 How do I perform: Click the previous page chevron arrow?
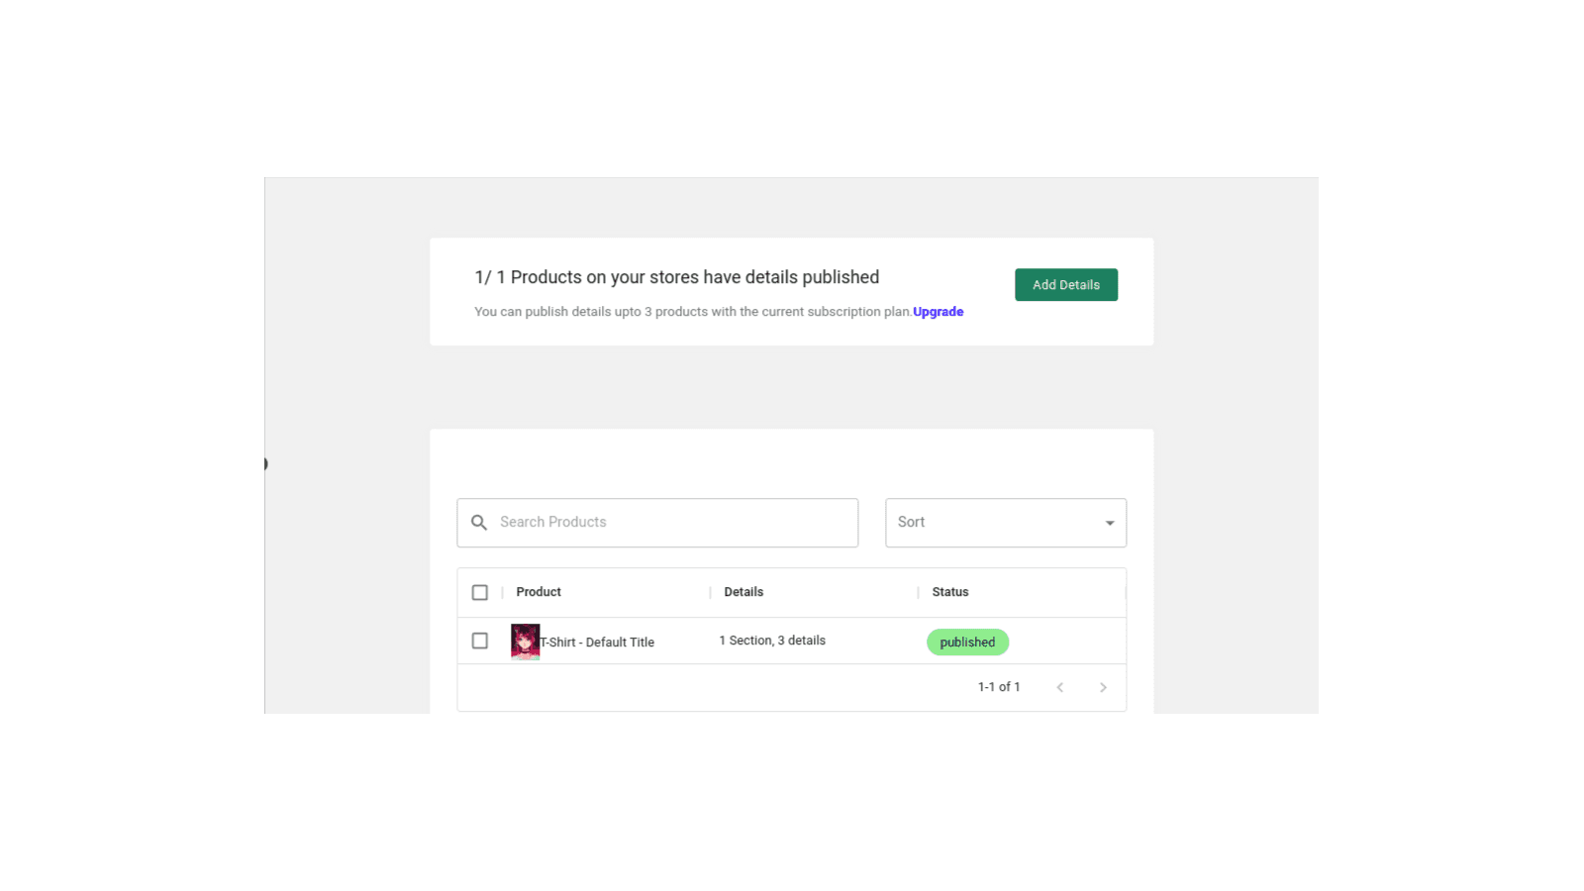[x=1060, y=686]
